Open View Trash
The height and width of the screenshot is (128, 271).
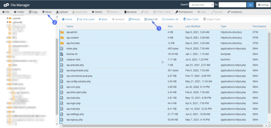191,19
